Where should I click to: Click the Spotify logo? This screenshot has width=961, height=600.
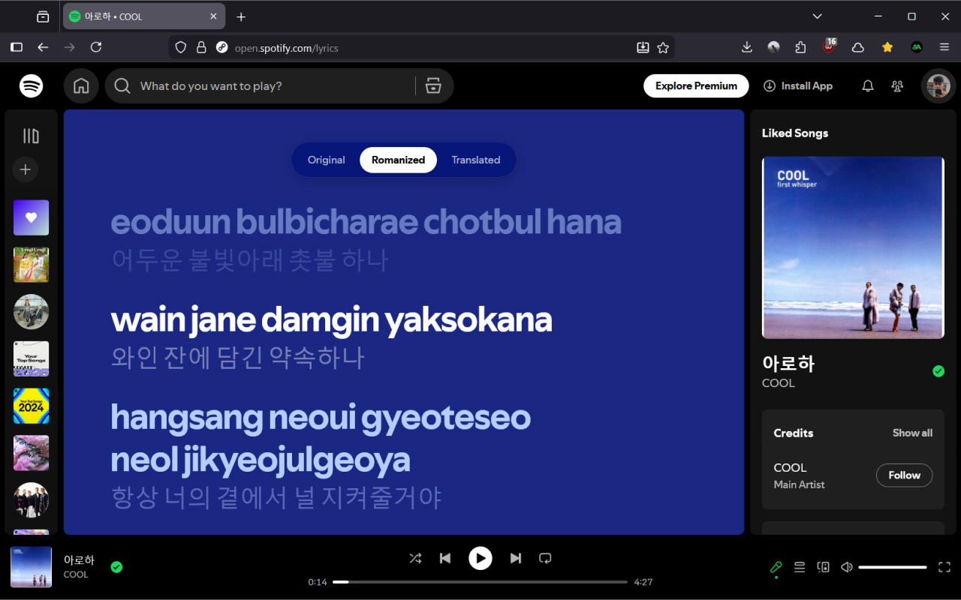pyautogui.click(x=32, y=86)
